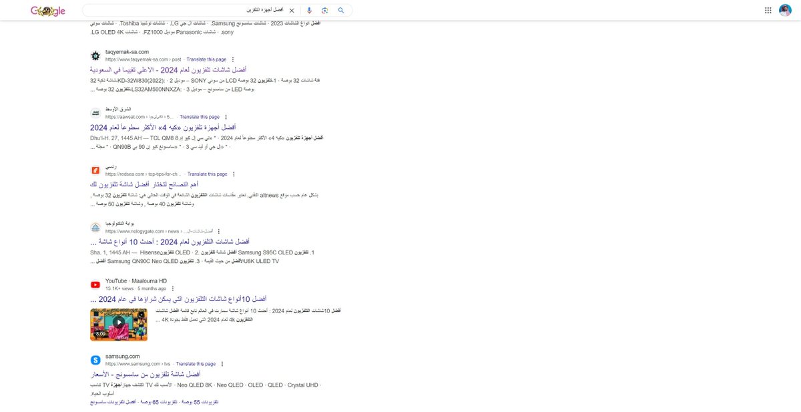Click the nologygate.com result favicon

pyautogui.click(x=95, y=228)
